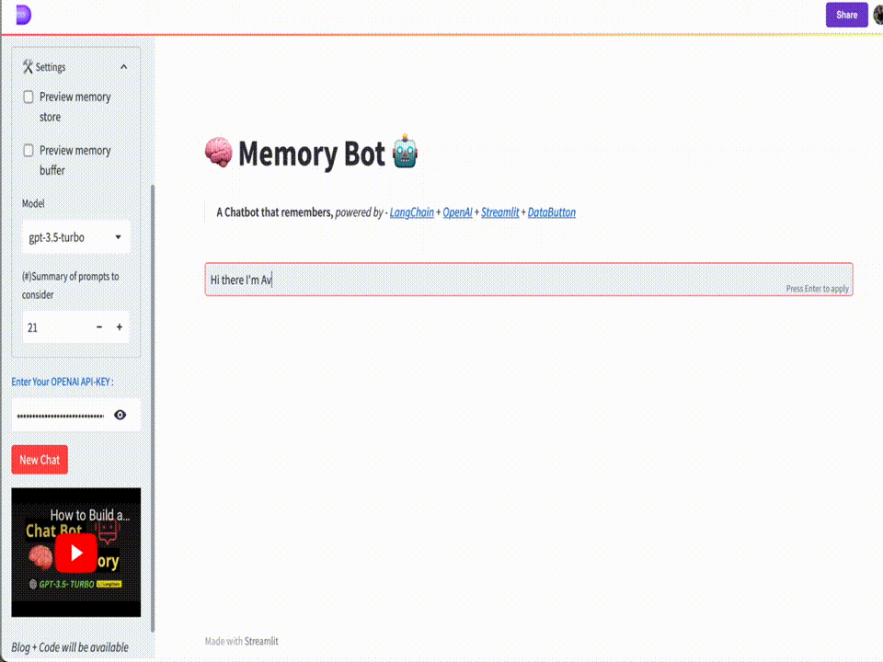The height and width of the screenshot is (662, 883).
Task: Click the robot emoji in the title
Action: click(405, 152)
